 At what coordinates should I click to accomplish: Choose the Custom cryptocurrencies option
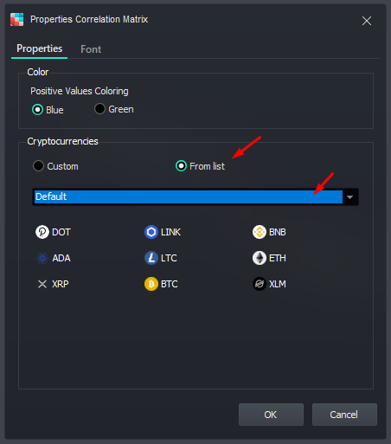coord(38,166)
